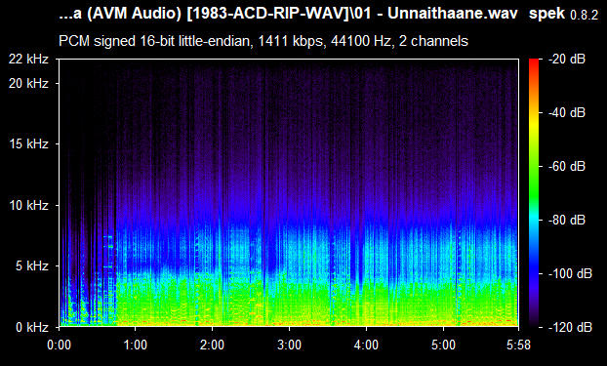Click the -120 dB legend label

tap(570, 327)
